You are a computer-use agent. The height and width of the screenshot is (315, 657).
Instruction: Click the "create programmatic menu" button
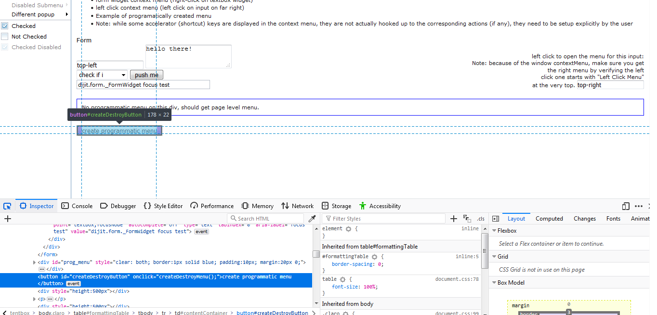click(119, 130)
